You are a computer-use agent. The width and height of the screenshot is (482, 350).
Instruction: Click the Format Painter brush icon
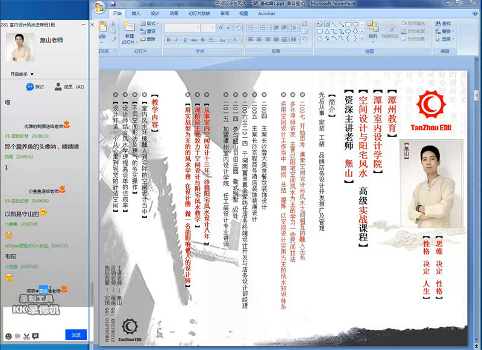(x=113, y=39)
